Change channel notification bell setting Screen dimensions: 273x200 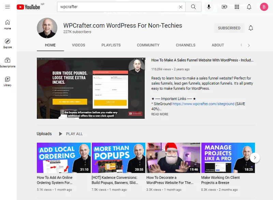(251, 28)
